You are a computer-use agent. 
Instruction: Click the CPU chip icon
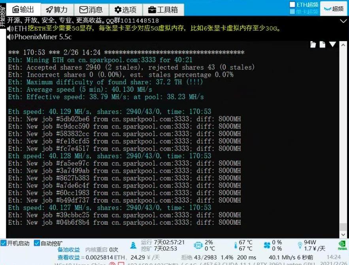[198, 245]
